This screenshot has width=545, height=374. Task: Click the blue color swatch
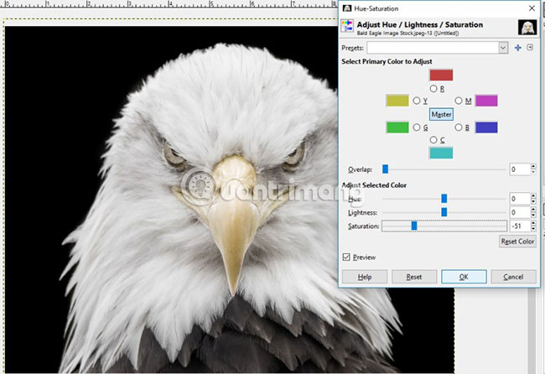pyautogui.click(x=486, y=127)
